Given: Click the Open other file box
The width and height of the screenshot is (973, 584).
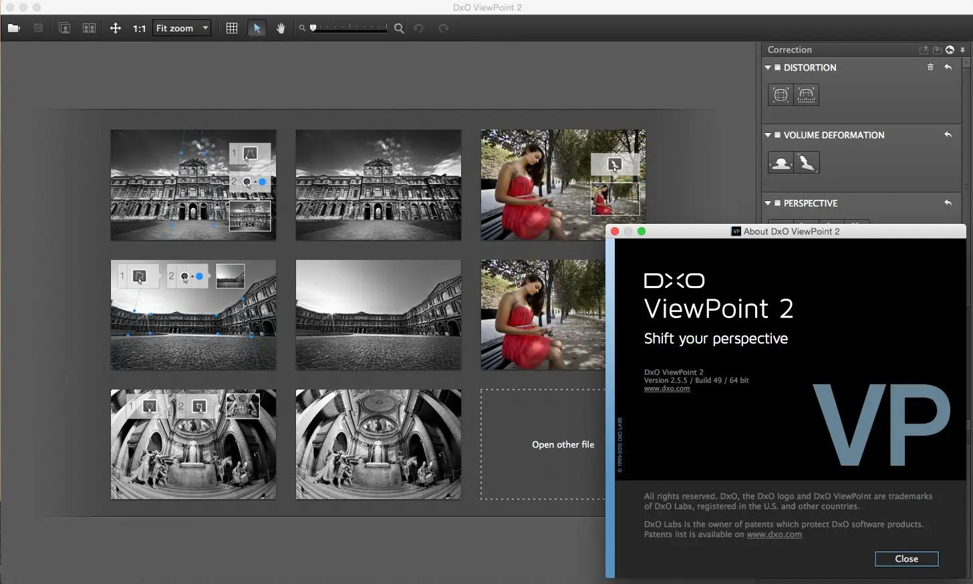Looking at the screenshot, I should click(x=543, y=444).
